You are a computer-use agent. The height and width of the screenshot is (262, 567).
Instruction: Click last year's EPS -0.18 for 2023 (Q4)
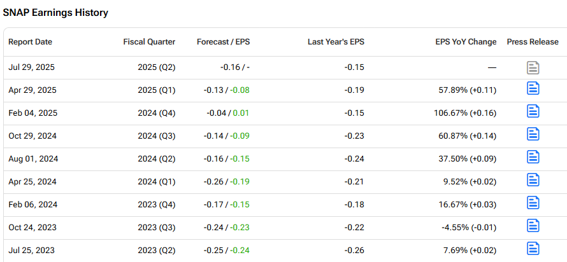[354, 205]
